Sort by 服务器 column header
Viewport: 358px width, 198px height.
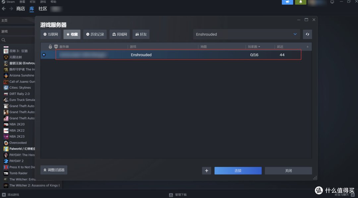click(64, 47)
